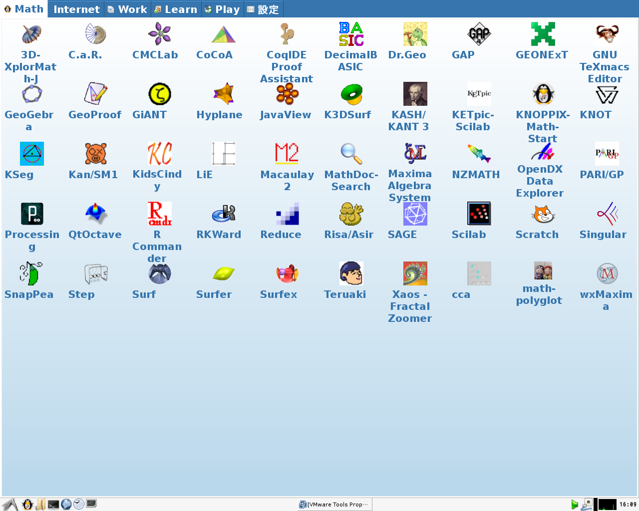This screenshot has height=511, width=639.
Task: Open the 設定 settings tab
Action: coord(263,9)
